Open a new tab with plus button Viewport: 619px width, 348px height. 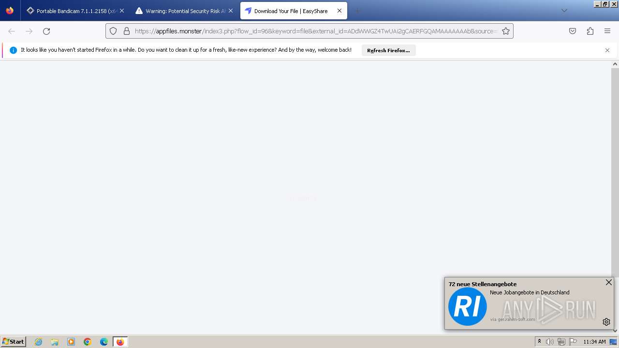click(x=358, y=11)
